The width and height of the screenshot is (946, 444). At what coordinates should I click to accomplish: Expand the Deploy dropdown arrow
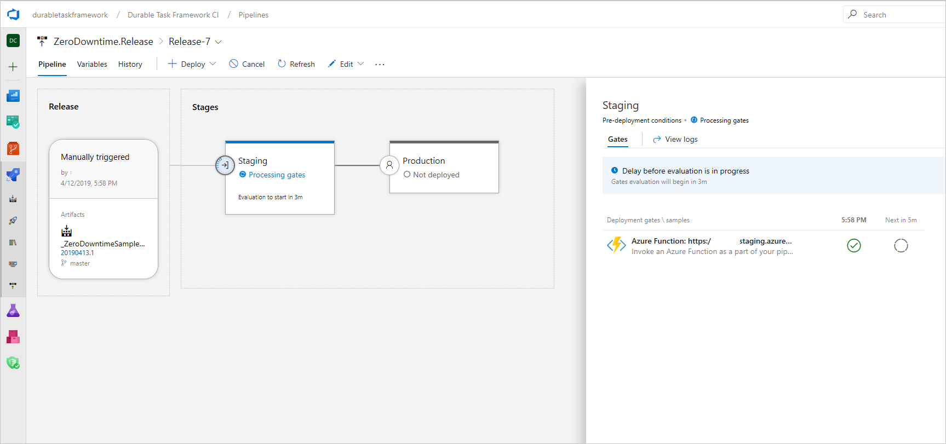pyautogui.click(x=213, y=64)
